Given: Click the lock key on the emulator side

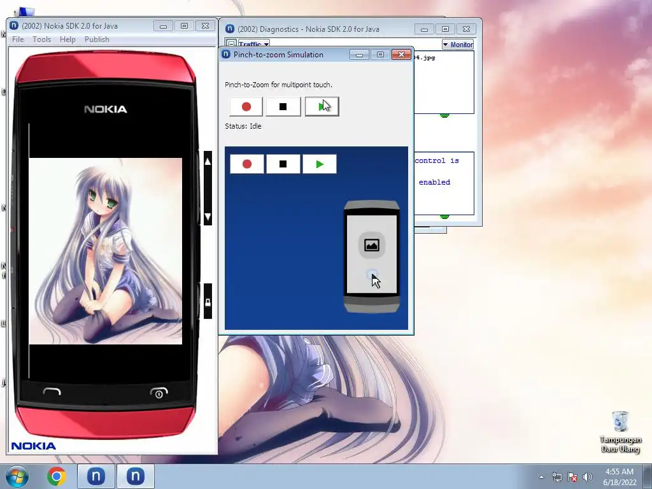Looking at the screenshot, I should (x=208, y=301).
